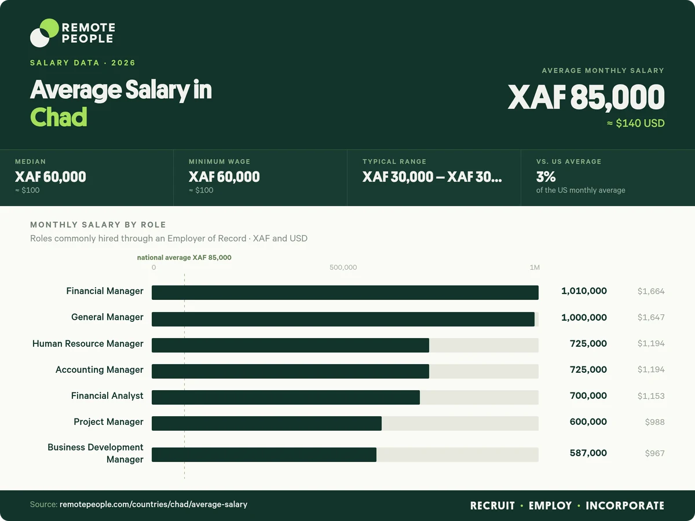Click the 'Roles commonly hired through an Employer of Record' subtitle
Image resolution: width=695 pixels, height=521 pixels.
coord(139,239)
